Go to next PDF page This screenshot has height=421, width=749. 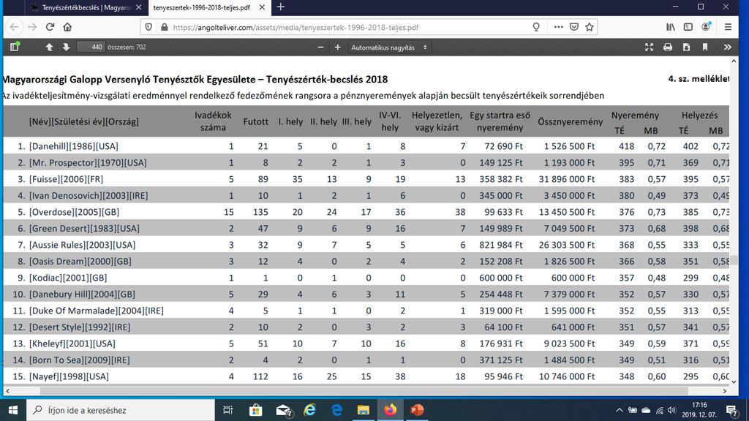[66, 47]
